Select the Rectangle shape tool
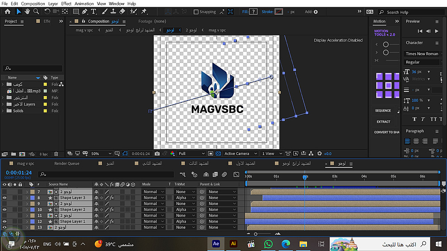The width and height of the screenshot is (447, 251). (76, 12)
